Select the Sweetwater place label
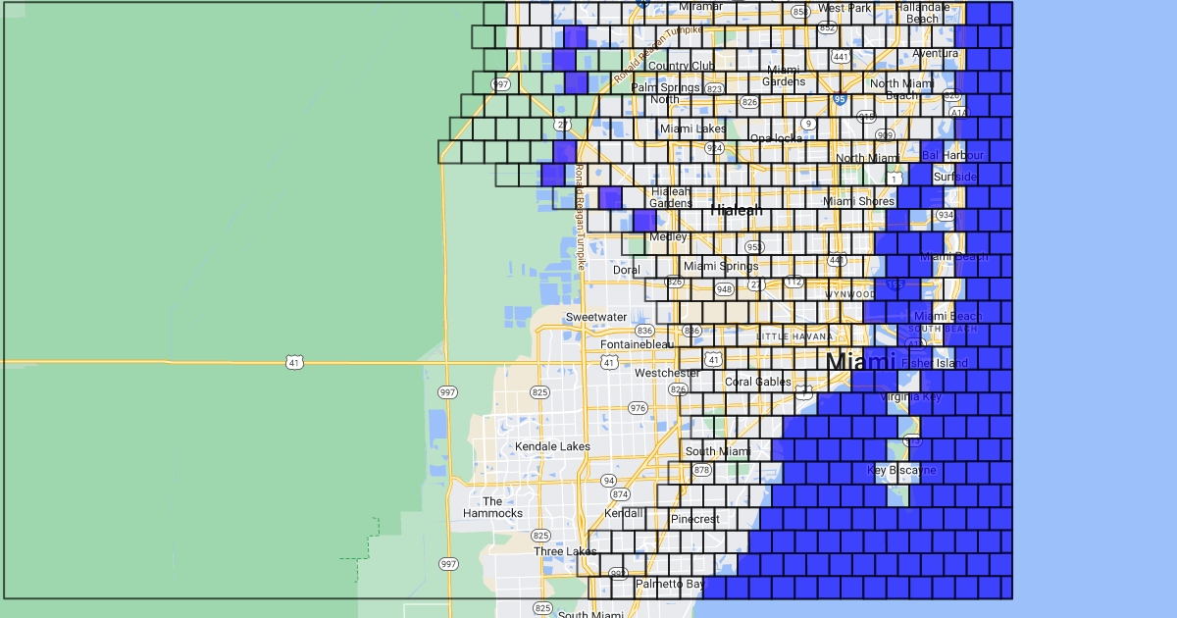This screenshot has width=1177, height=618. pyautogui.click(x=595, y=317)
